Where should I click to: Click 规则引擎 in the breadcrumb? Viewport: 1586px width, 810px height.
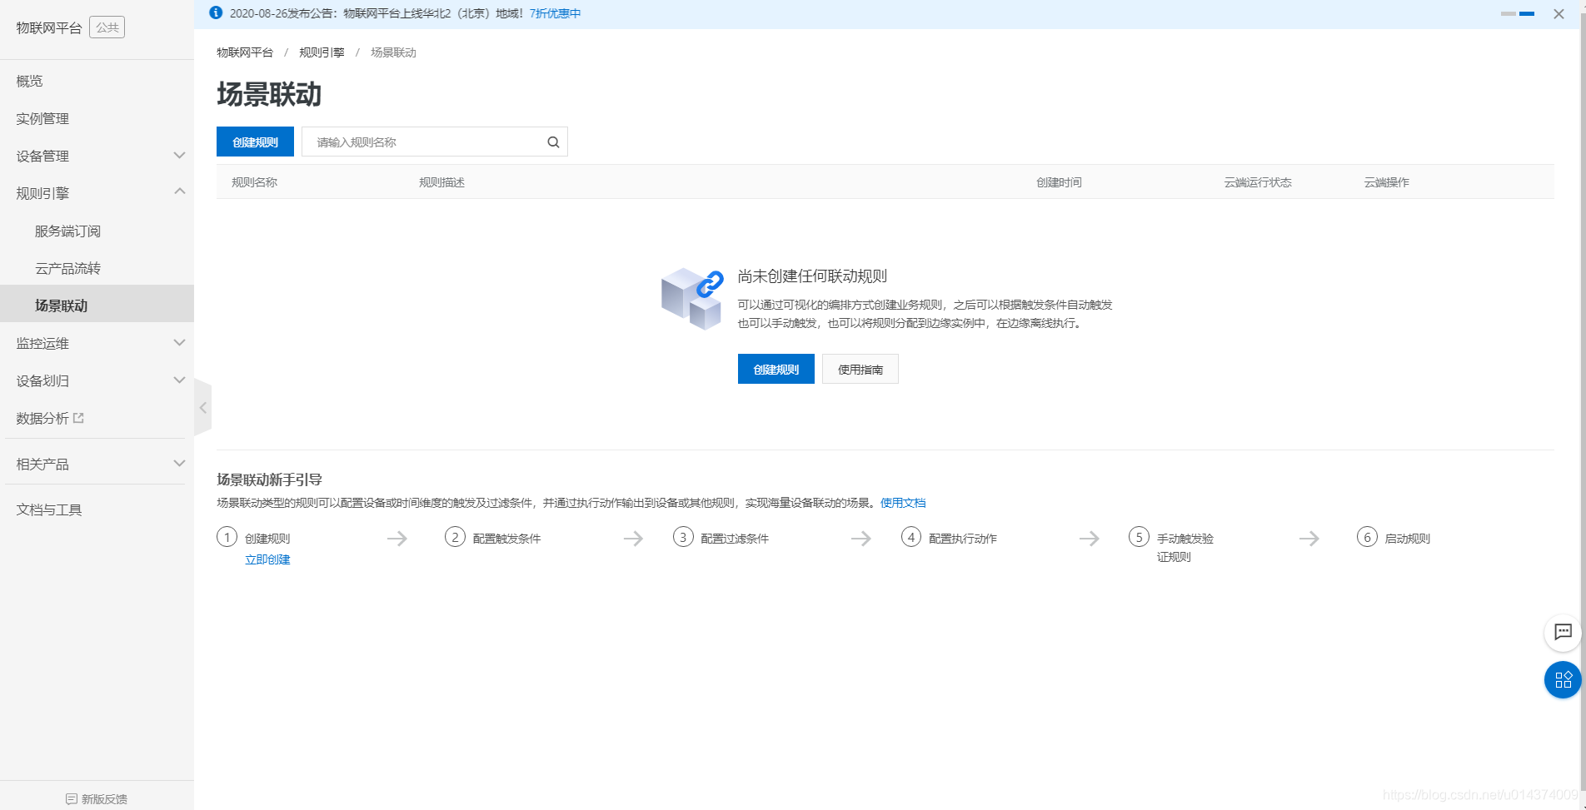point(322,52)
